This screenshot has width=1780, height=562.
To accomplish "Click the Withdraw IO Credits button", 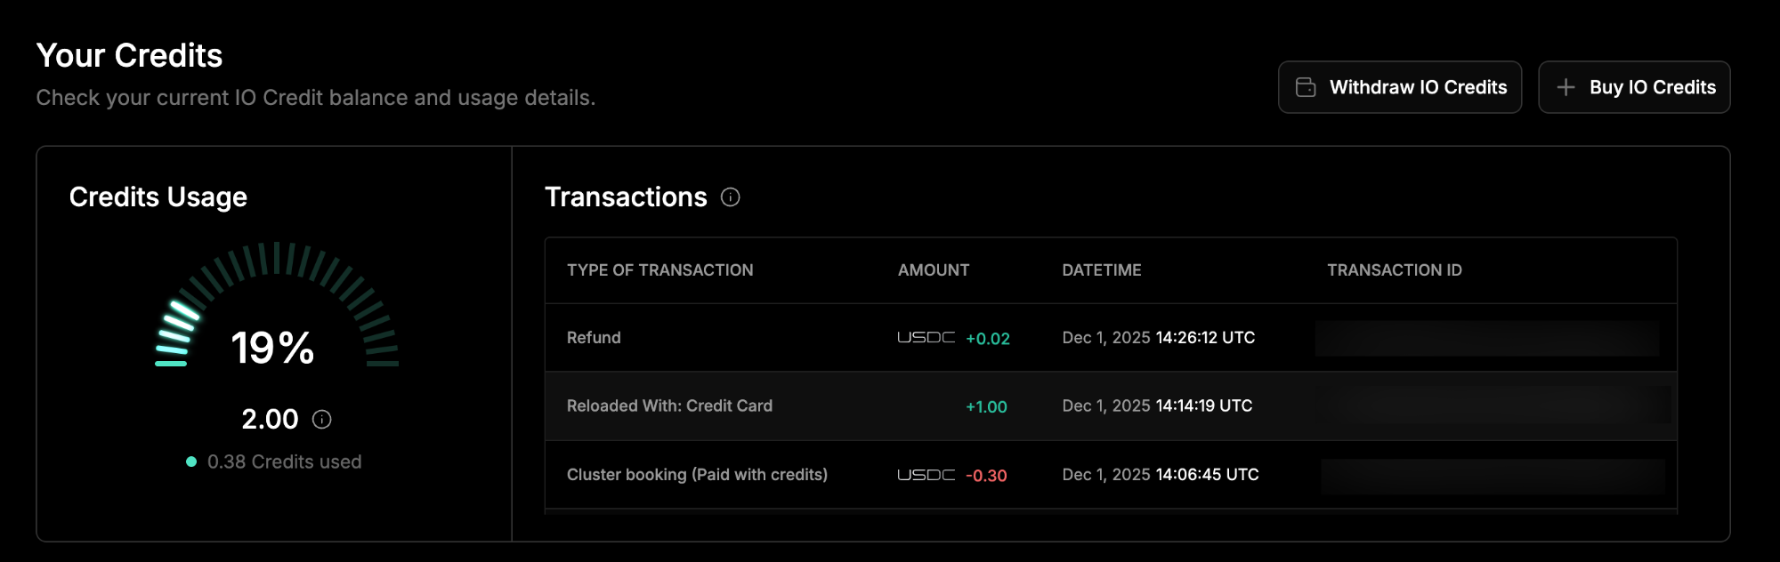I will (x=1400, y=87).
